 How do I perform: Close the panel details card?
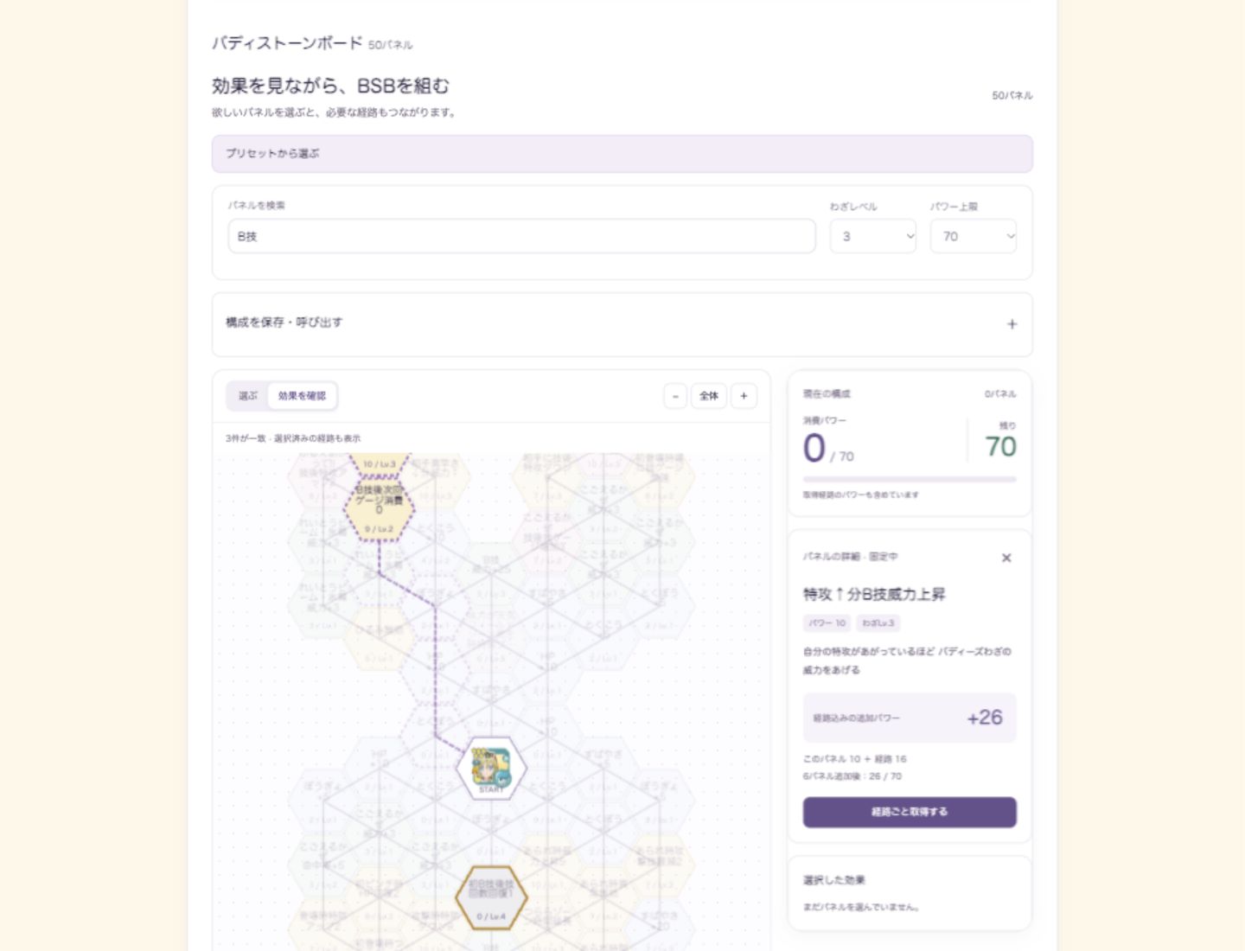[1006, 558]
